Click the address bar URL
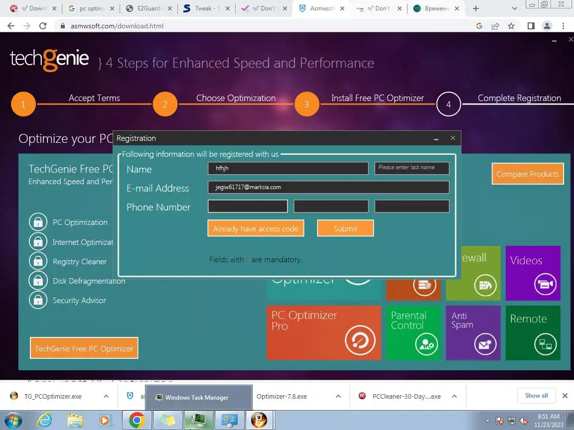Screen dimensions: 574x430 (x=117, y=26)
